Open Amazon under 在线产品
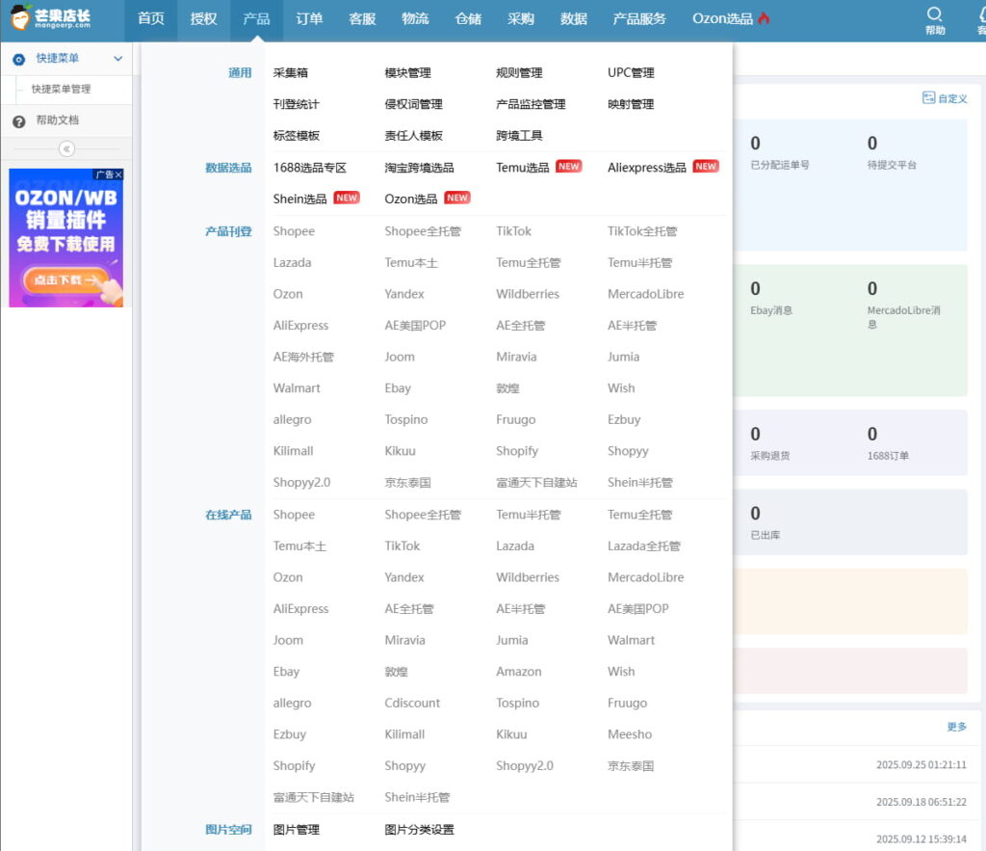Viewport: 986px width, 851px height. click(x=518, y=672)
